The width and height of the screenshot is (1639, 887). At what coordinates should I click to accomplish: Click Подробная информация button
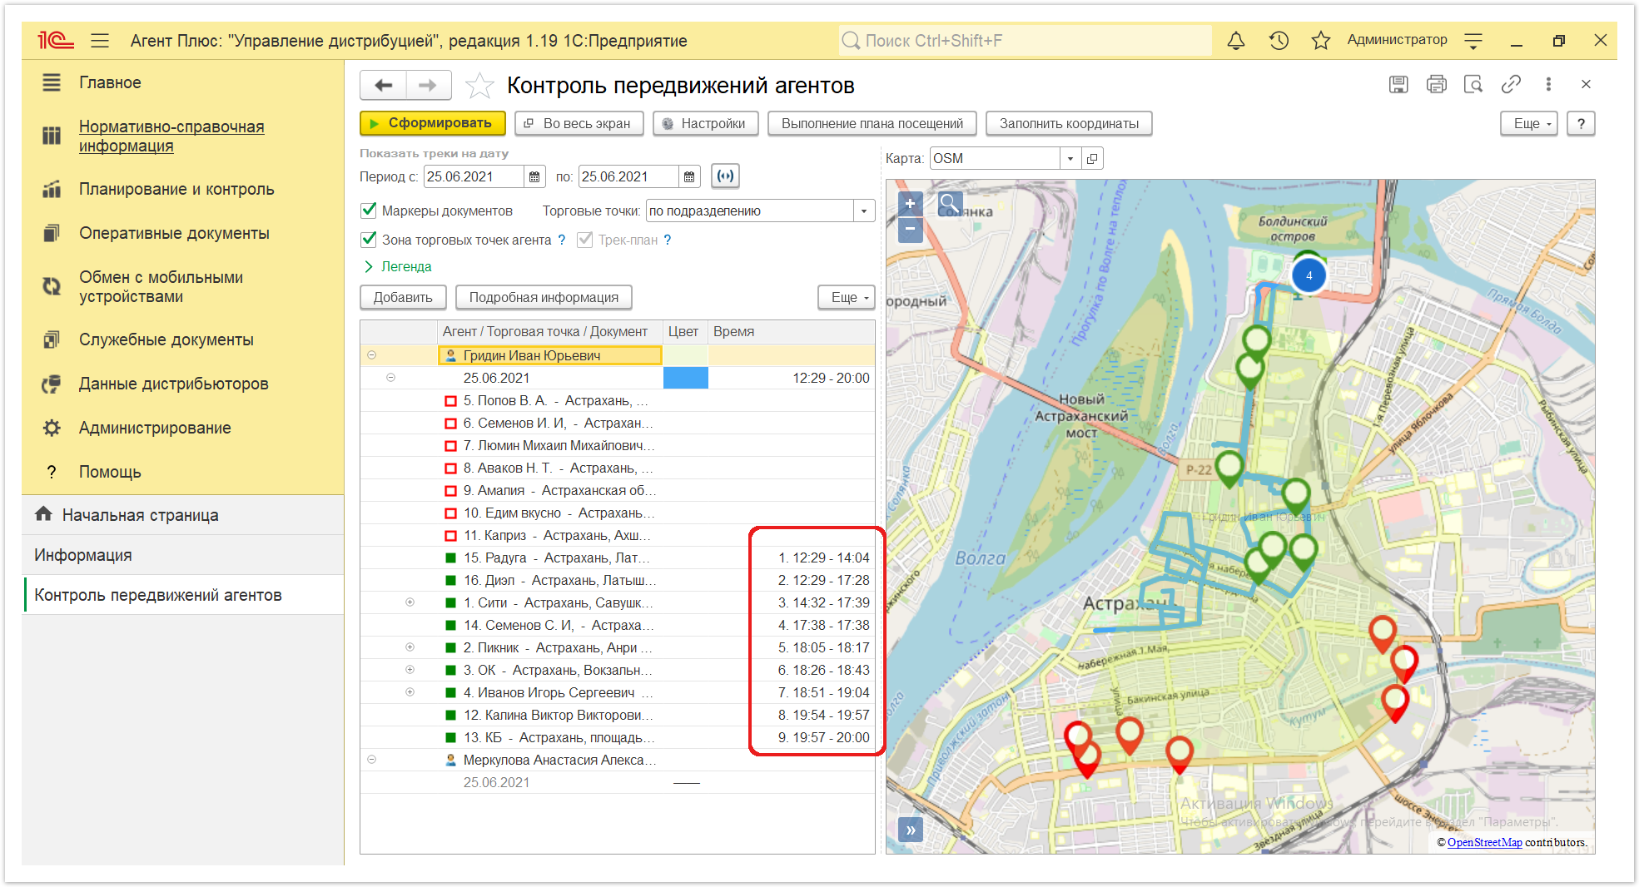pos(544,297)
